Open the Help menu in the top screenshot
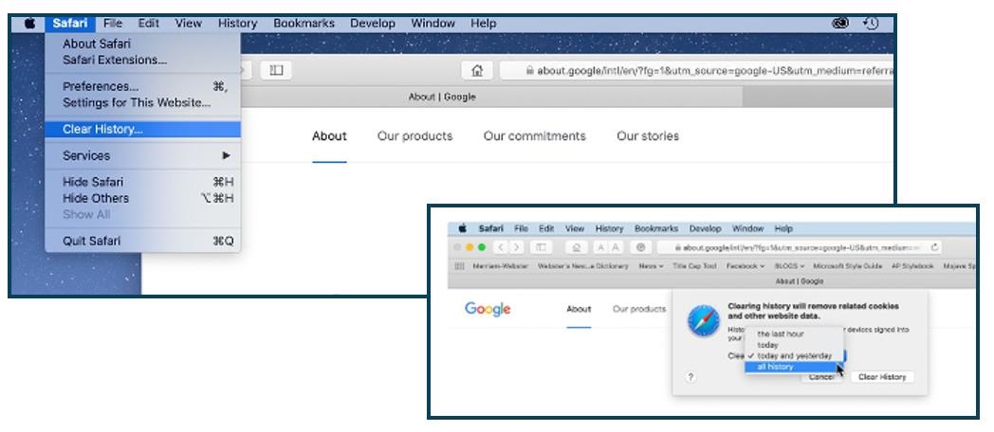Screen dimensions: 994x432 click(483, 24)
